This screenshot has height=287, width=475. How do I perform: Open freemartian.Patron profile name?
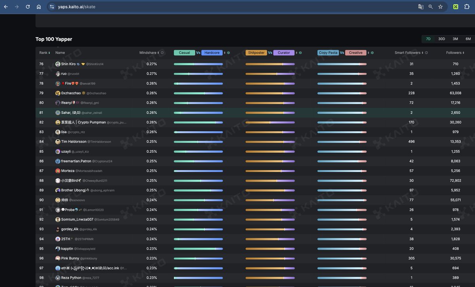coord(76,161)
